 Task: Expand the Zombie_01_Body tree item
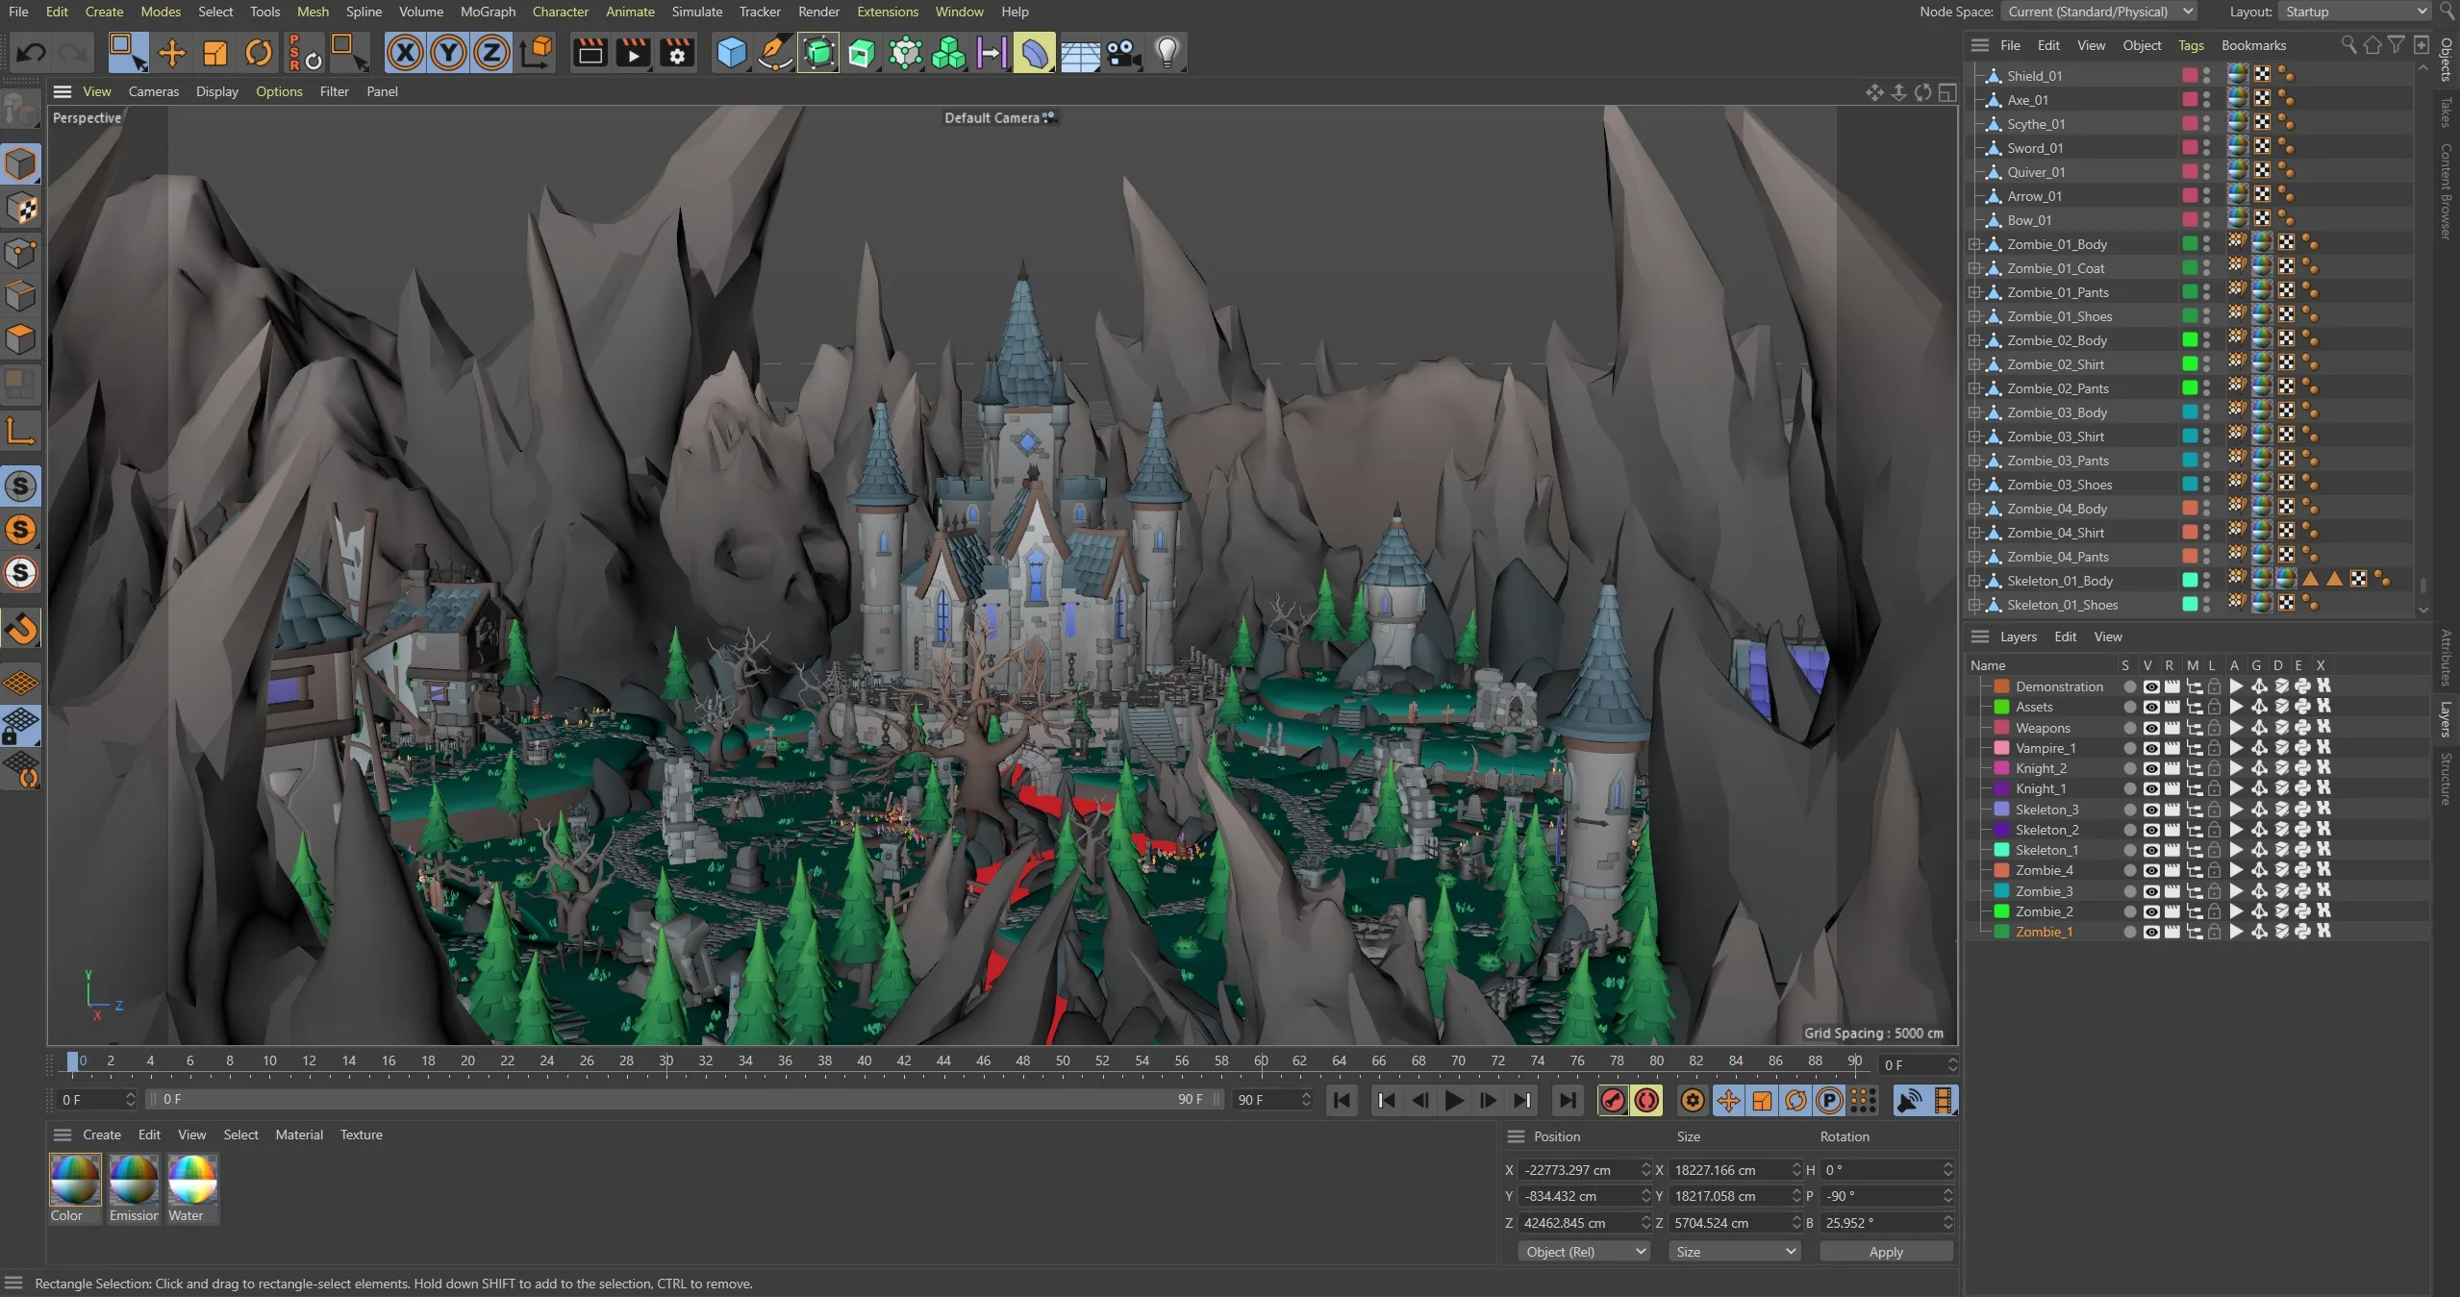[x=1974, y=244]
